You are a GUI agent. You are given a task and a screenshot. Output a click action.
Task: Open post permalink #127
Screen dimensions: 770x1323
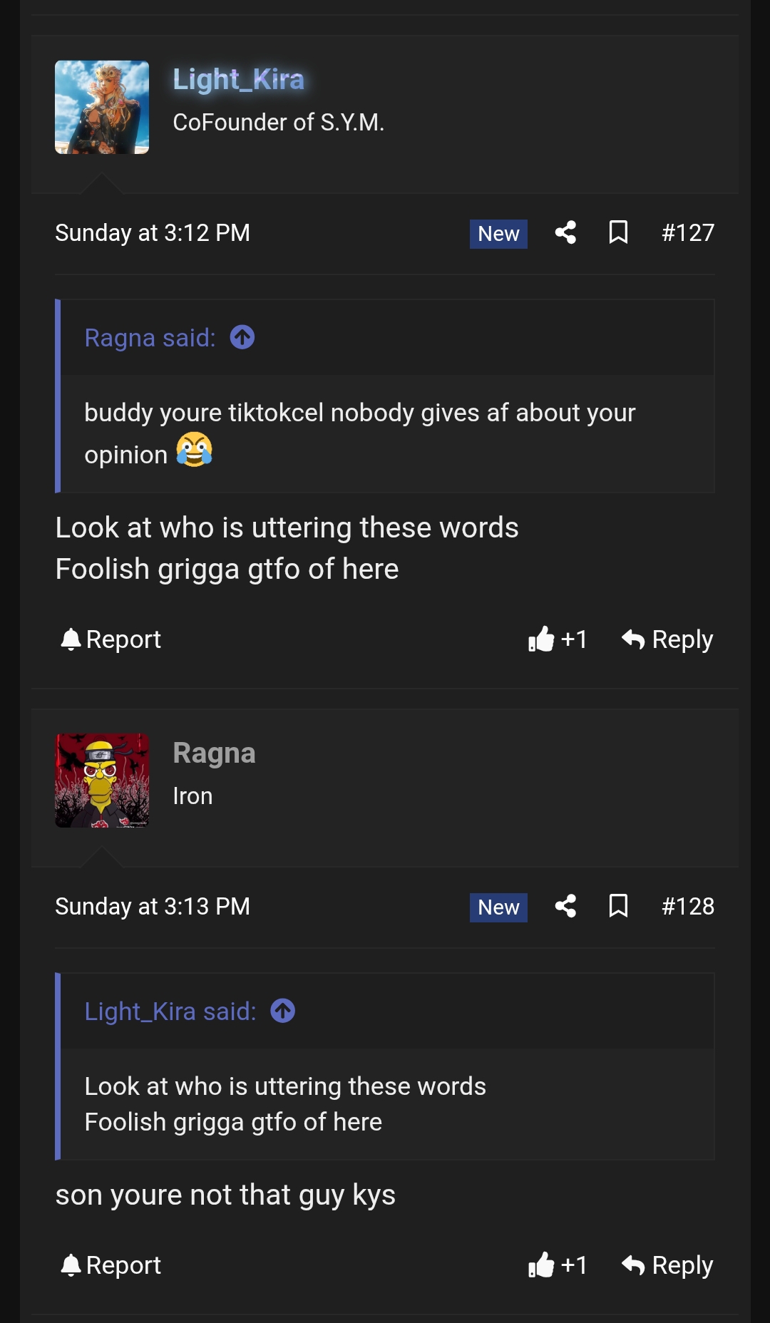pyautogui.click(x=687, y=232)
